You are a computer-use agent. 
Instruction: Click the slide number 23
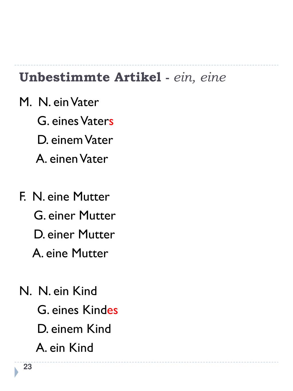[28, 367]
